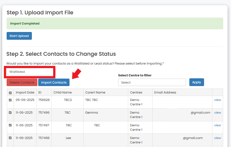
Task: Uncheck the checkbox for ID 757497
Action: click(10, 125)
